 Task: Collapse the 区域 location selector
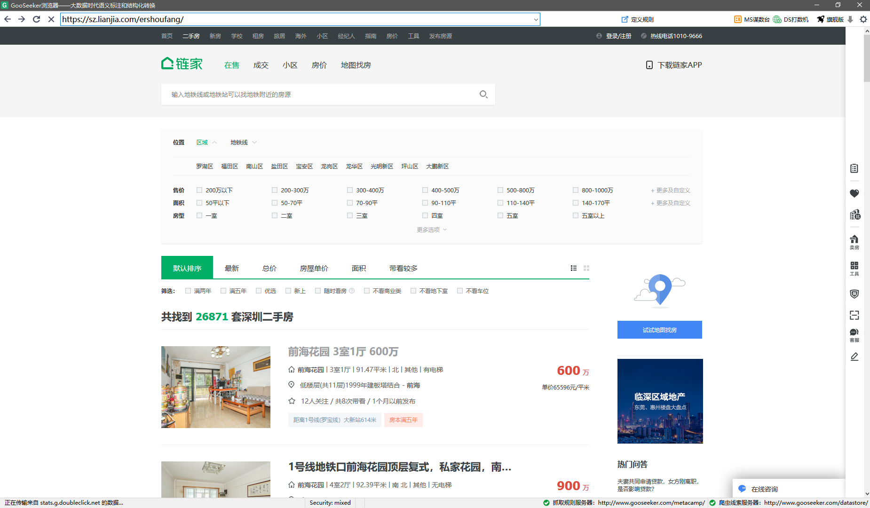pos(206,142)
